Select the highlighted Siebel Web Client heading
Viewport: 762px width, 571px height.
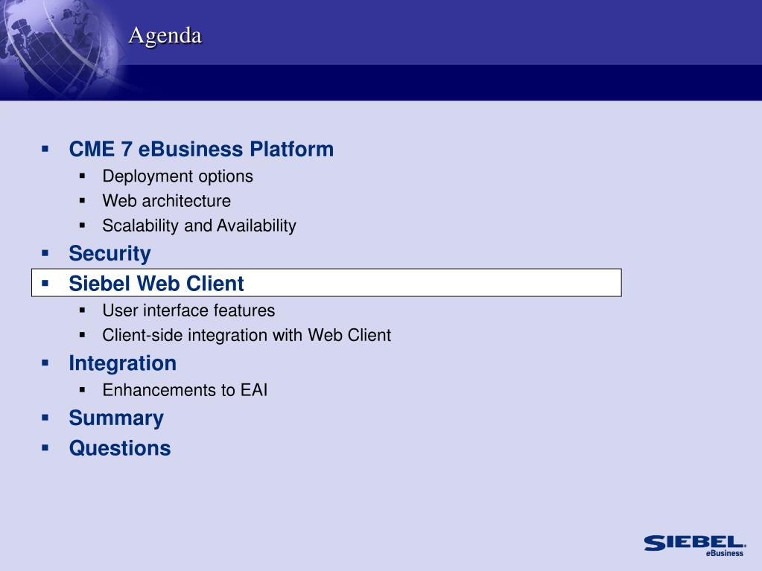pos(156,283)
